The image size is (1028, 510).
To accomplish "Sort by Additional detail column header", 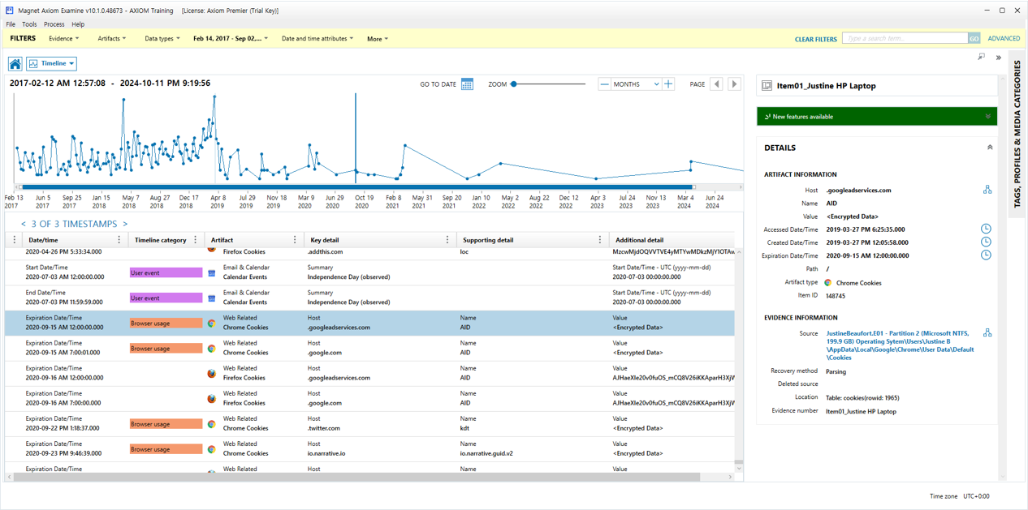I will click(x=639, y=240).
